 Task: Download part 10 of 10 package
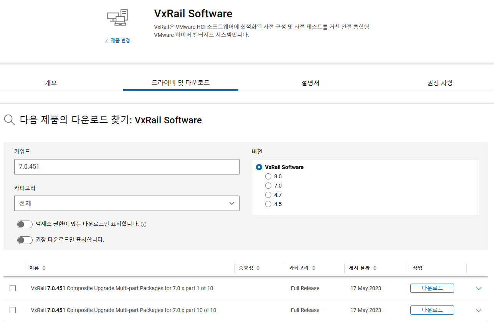pyautogui.click(x=432, y=310)
